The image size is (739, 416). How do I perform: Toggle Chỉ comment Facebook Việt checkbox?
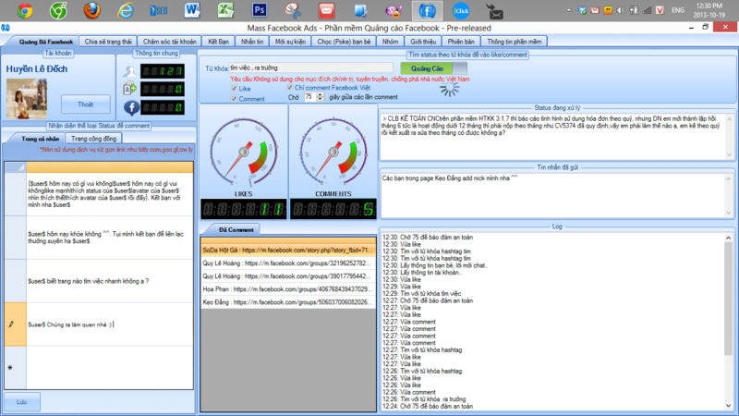(x=290, y=87)
